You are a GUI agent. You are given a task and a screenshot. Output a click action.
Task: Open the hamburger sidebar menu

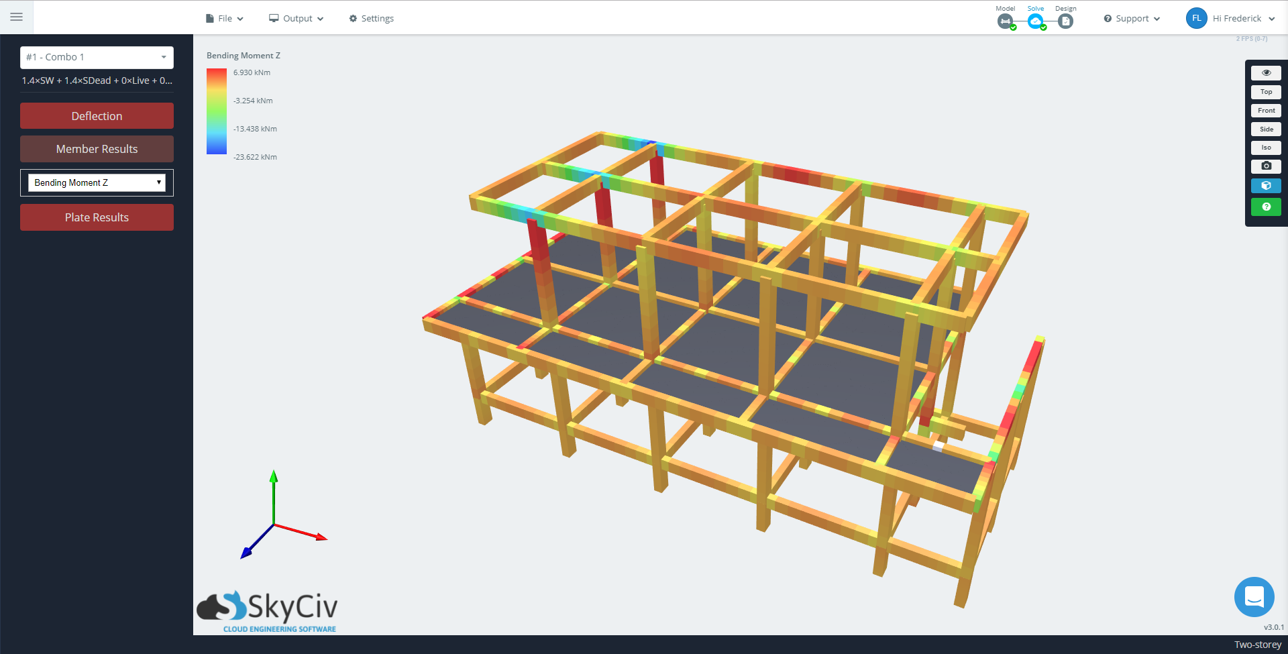pos(17,17)
